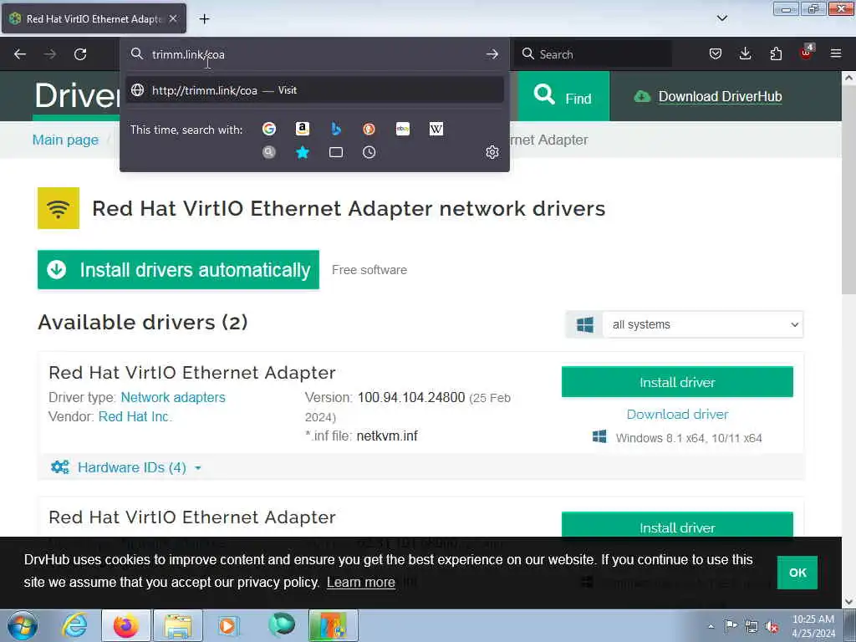Click the DriverHub logo

tap(78, 96)
